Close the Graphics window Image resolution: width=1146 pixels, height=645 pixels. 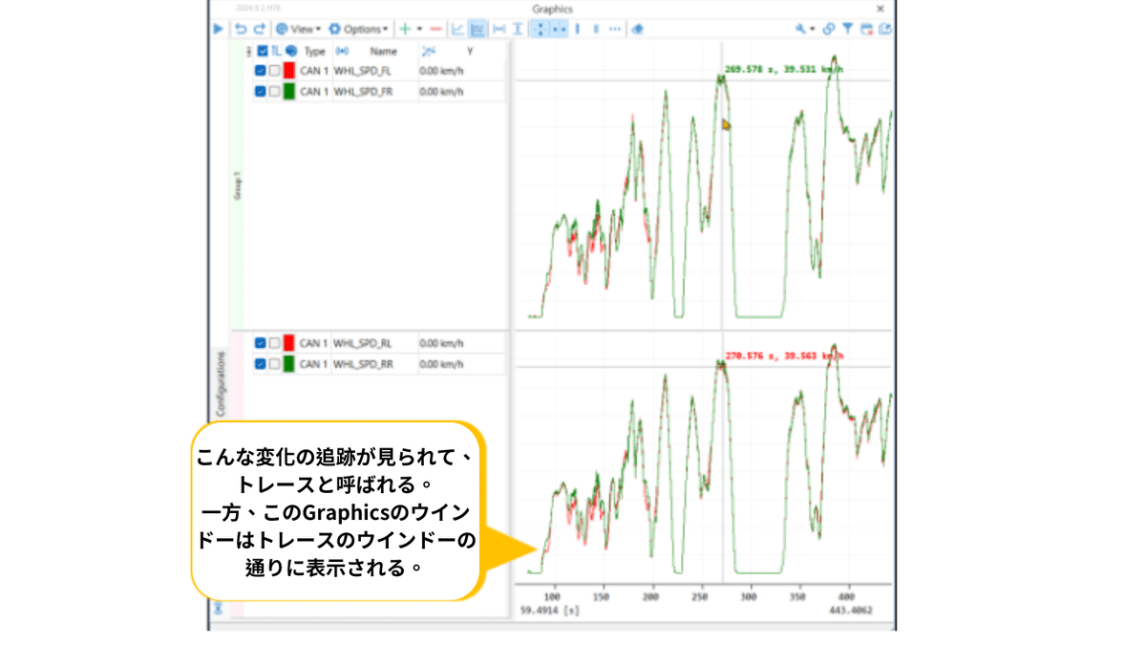pyautogui.click(x=880, y=9)
